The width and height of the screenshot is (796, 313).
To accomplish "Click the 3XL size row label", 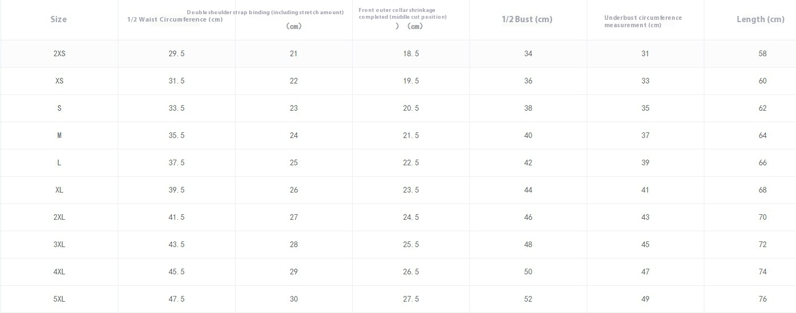I will point(59,244).
